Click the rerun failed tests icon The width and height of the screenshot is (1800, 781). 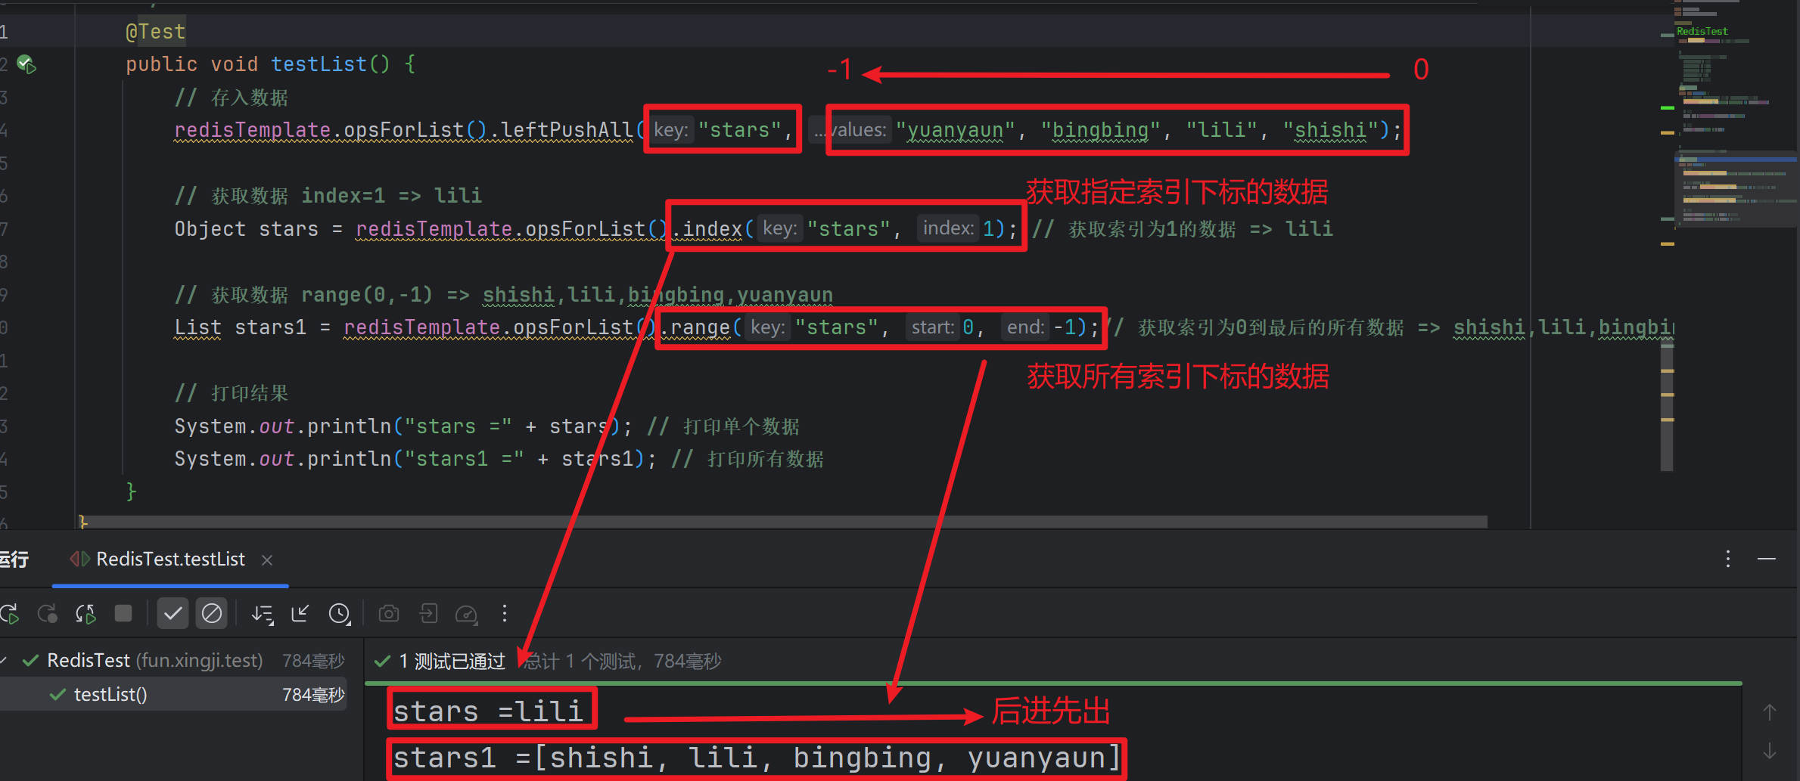coord(48,613)
